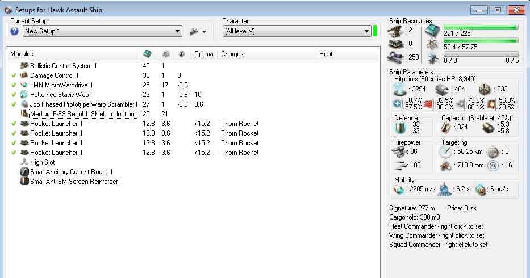Toggle the third Rocket Launcher II checkmark
Screen dimensions: 530x278
[x=14, y=143]
